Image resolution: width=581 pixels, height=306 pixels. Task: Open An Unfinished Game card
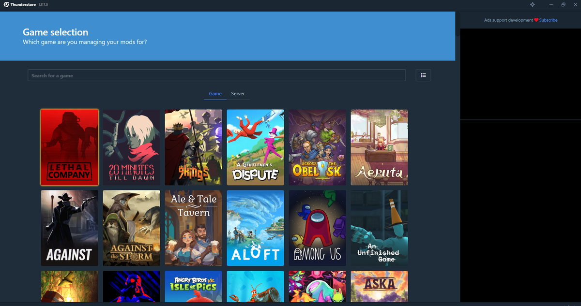pos(380,228)
